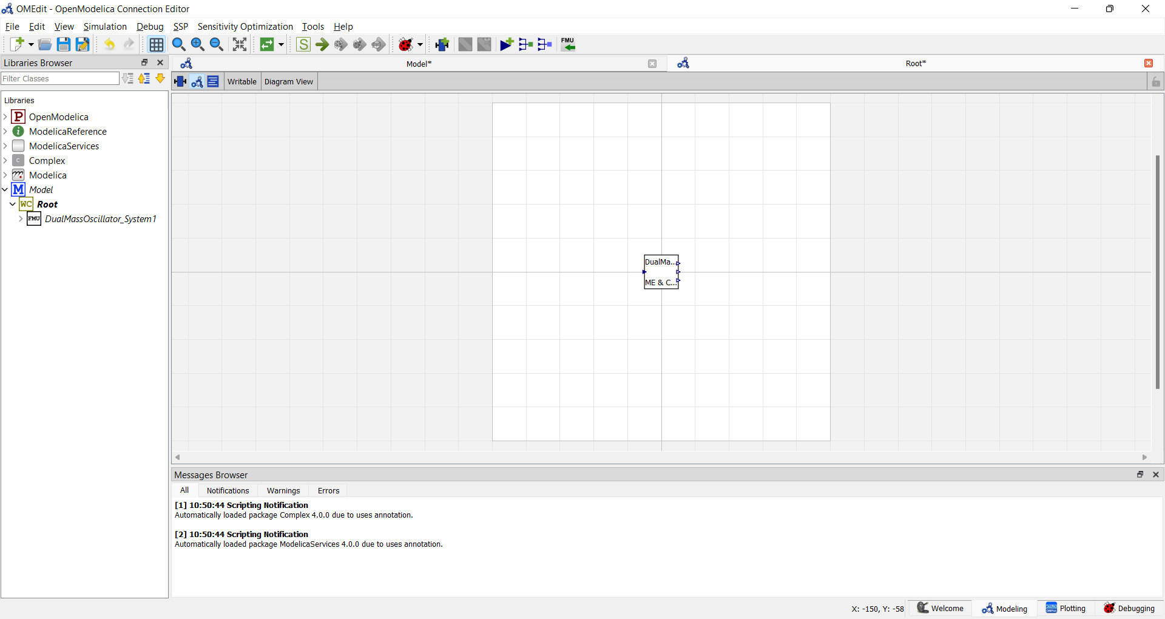Expand the OpenModelica library tree node
1165x619 pixels.
coord(5,117)
